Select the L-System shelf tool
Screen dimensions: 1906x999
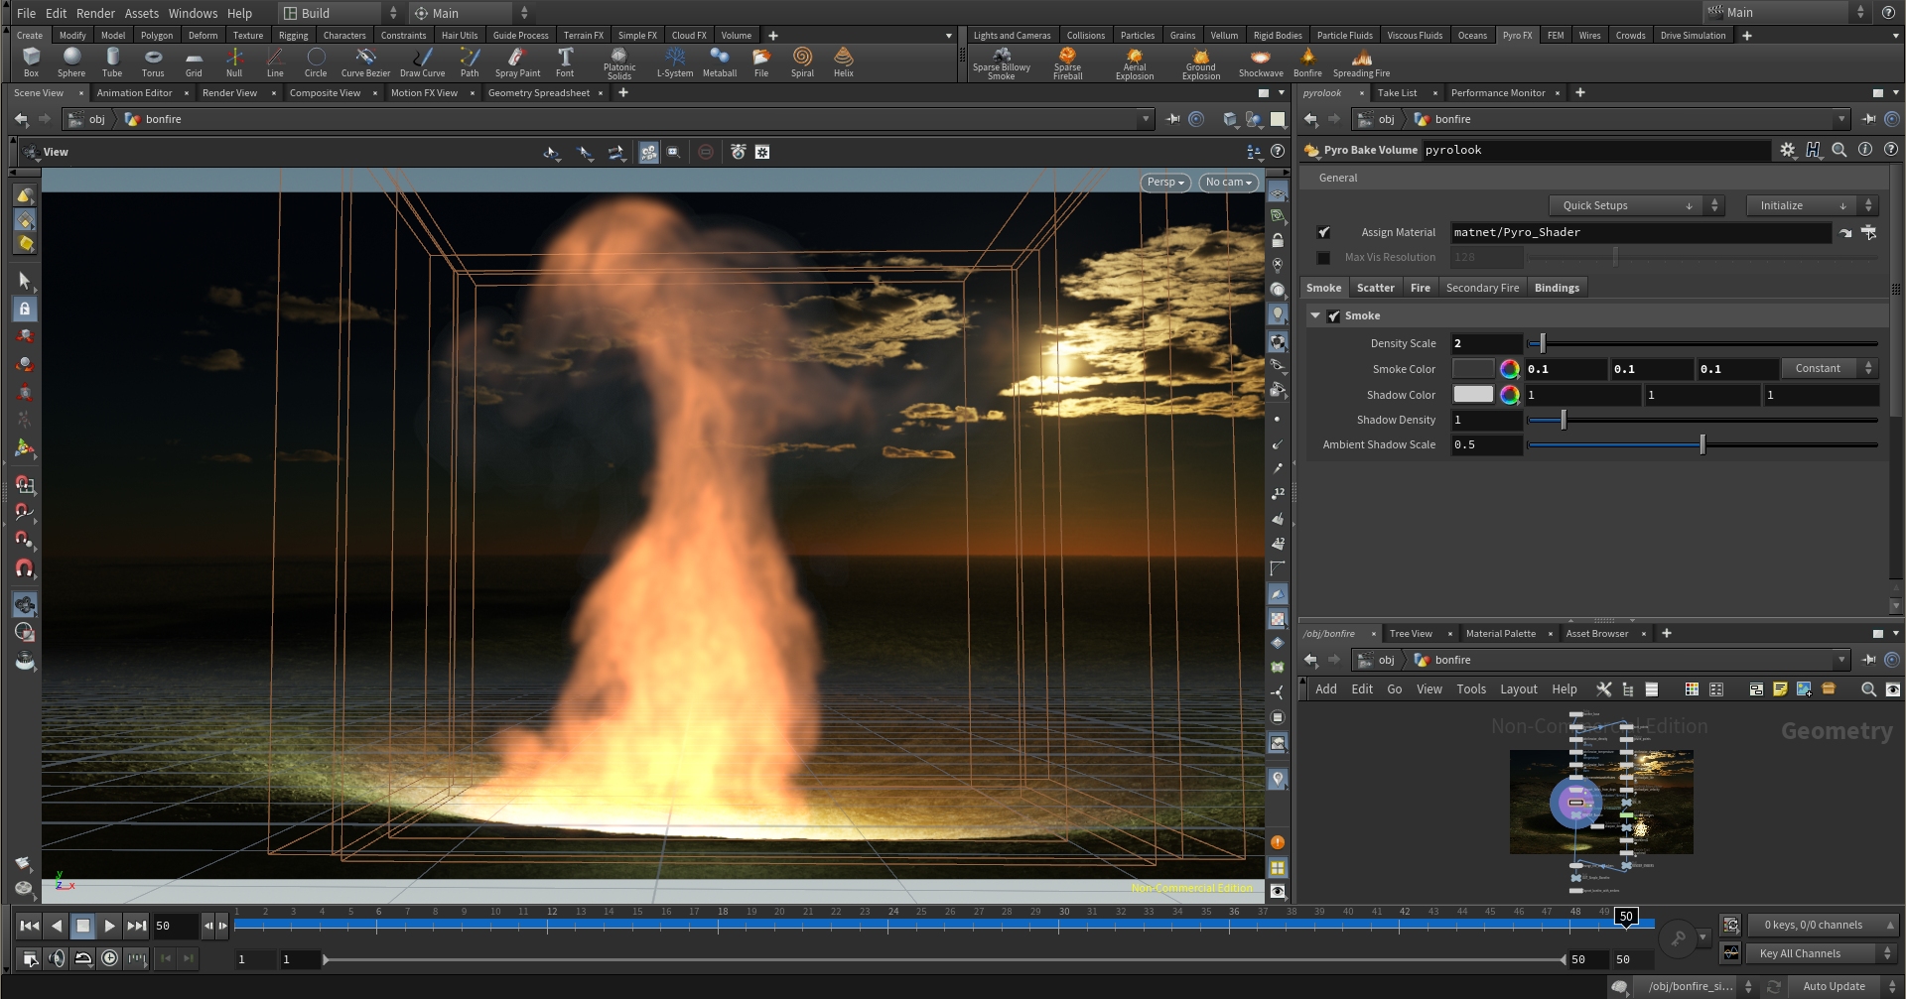[x=675, y=62]
